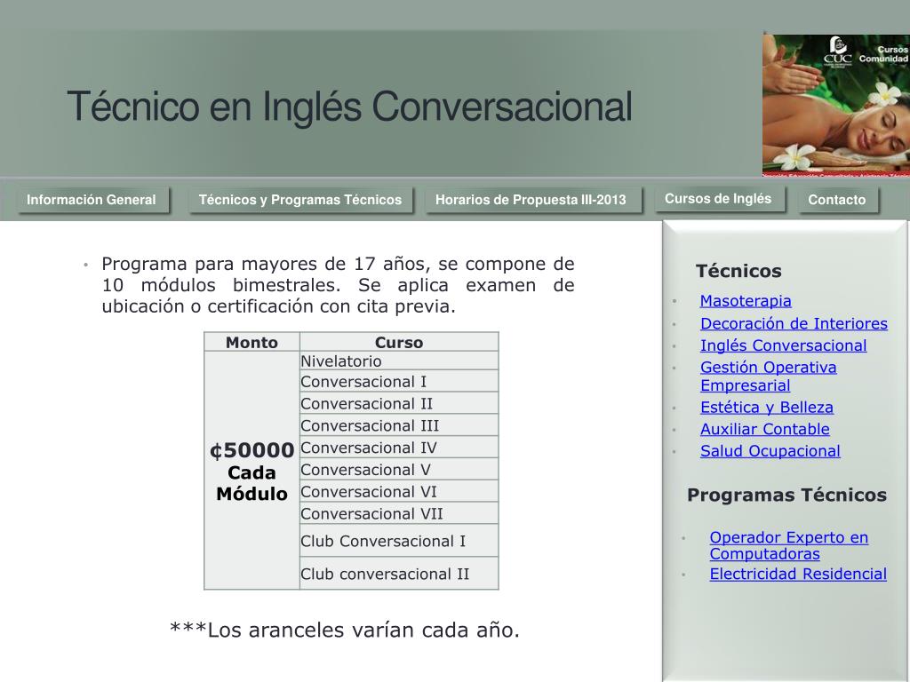The image size is (910, 682).
Task: Open Gestión Operativa Empresarial link
Action: (x=768, y=376)
